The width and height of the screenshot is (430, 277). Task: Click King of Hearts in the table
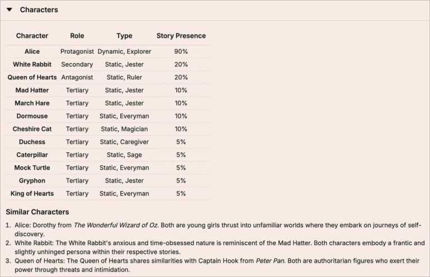tap(32, 194)
